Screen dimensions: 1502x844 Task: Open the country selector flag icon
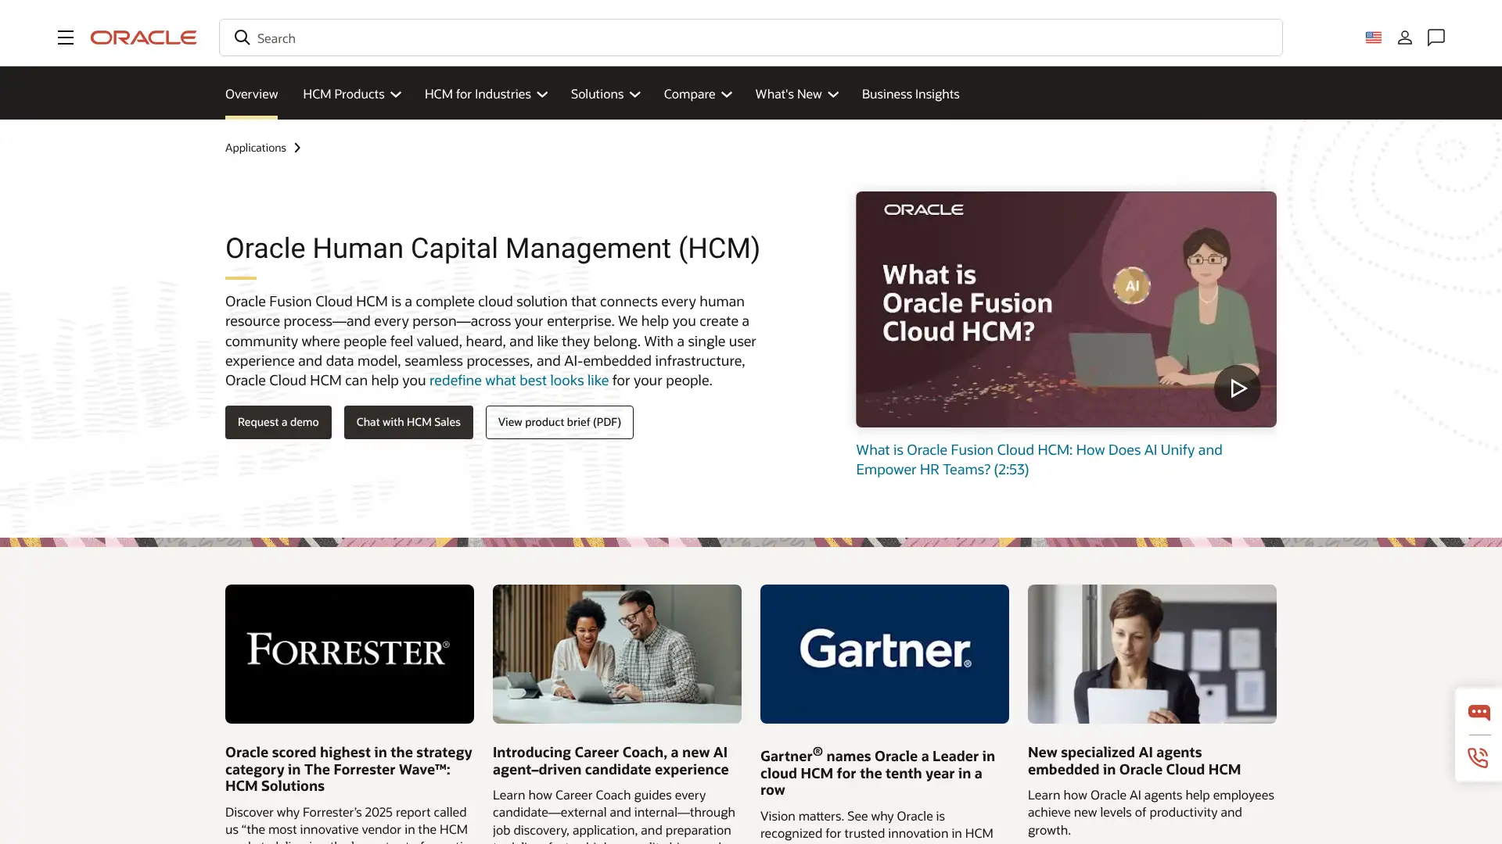pyautogui.click(x=1373, y=38)
